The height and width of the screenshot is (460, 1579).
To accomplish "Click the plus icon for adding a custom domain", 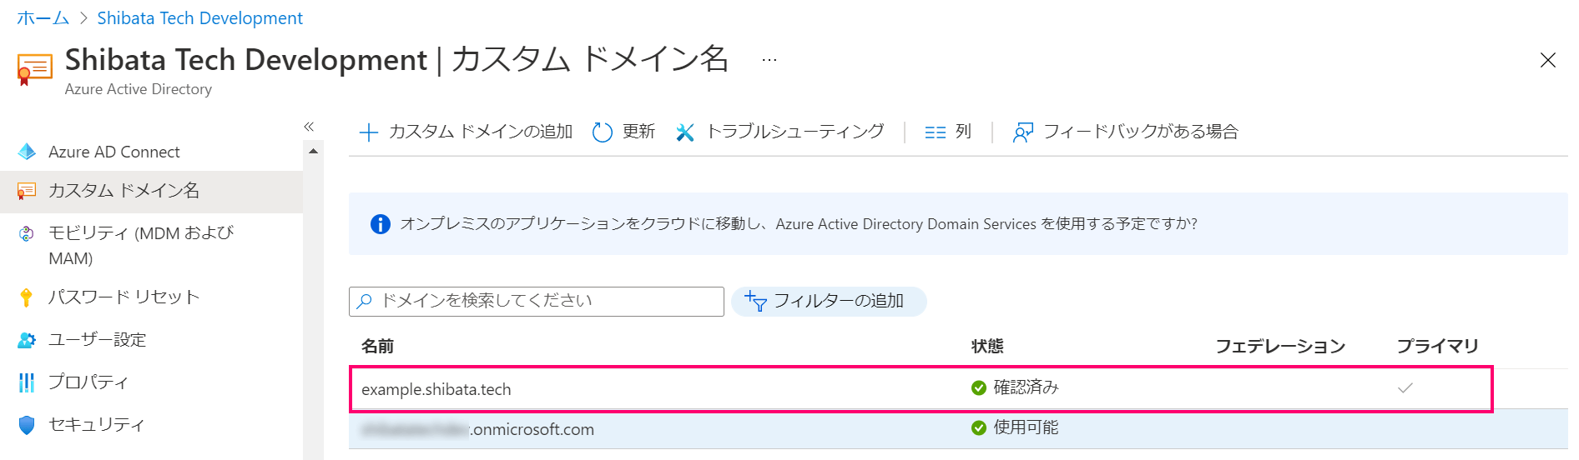I will [x=368, y=132].
